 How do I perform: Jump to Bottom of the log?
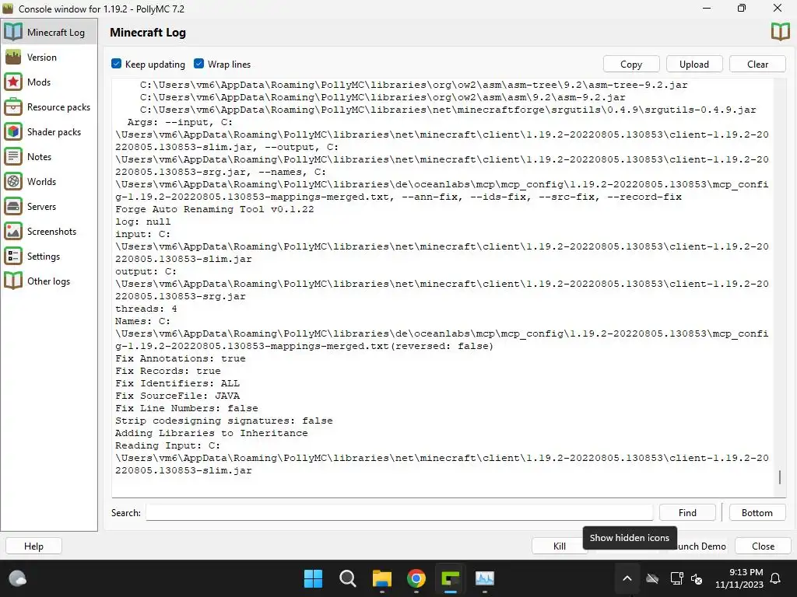pyautogui.click(x=757, y=513)
